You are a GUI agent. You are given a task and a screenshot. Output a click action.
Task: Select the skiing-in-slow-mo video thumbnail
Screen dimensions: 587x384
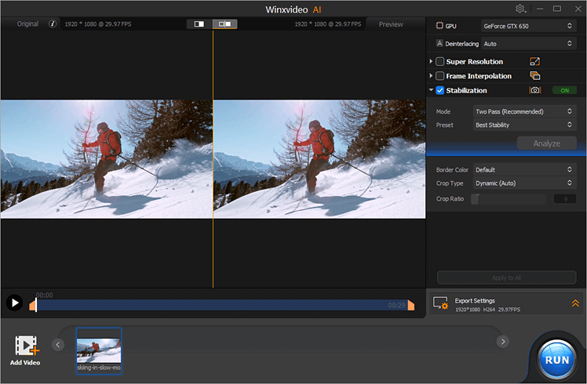(x=99, y=350)
